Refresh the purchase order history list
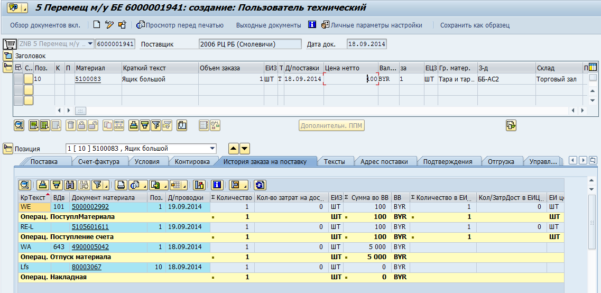Screen dimensions: 601x293 coord(260,185)
